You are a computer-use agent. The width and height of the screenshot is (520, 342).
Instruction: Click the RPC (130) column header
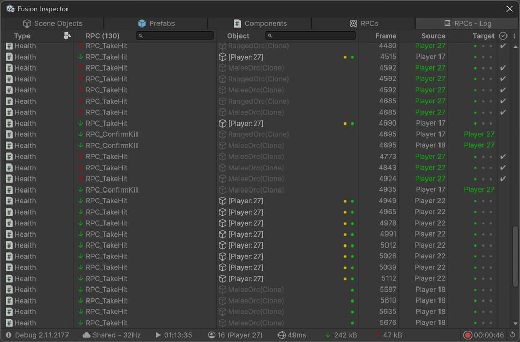[102, 36]
